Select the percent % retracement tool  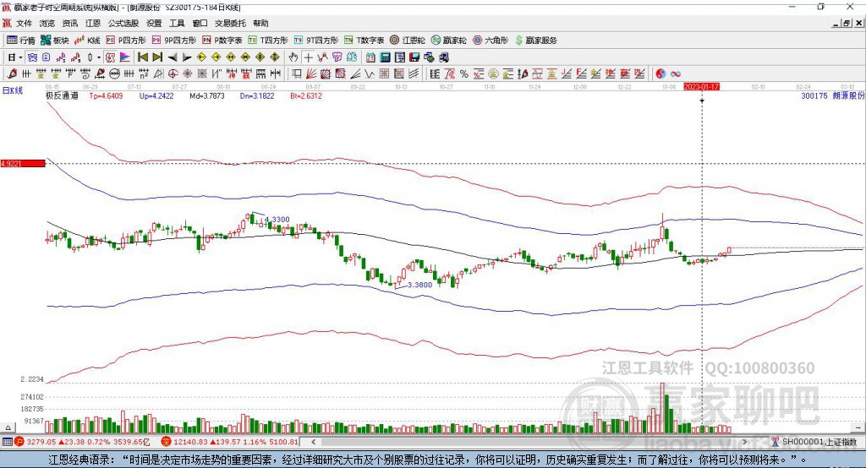tap(464, 74)
